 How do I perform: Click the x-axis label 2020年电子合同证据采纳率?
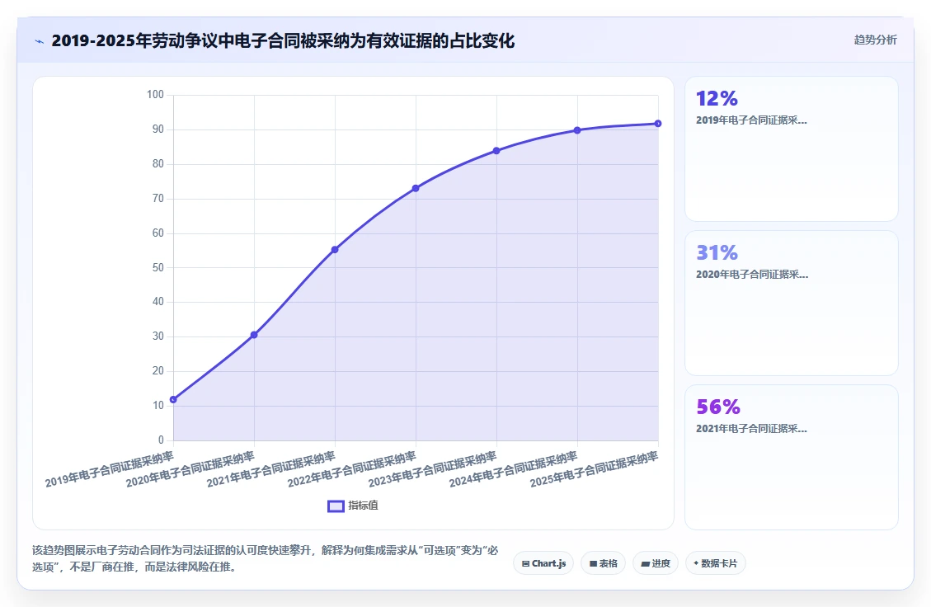point(190,469)
